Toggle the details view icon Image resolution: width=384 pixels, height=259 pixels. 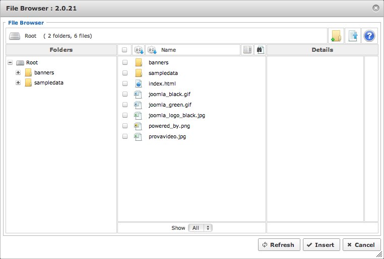[x=247, y=50]
